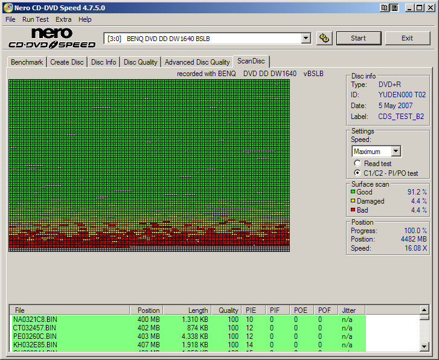Switch to the Benchmark tab
The image size is (439, 360).
27,62
